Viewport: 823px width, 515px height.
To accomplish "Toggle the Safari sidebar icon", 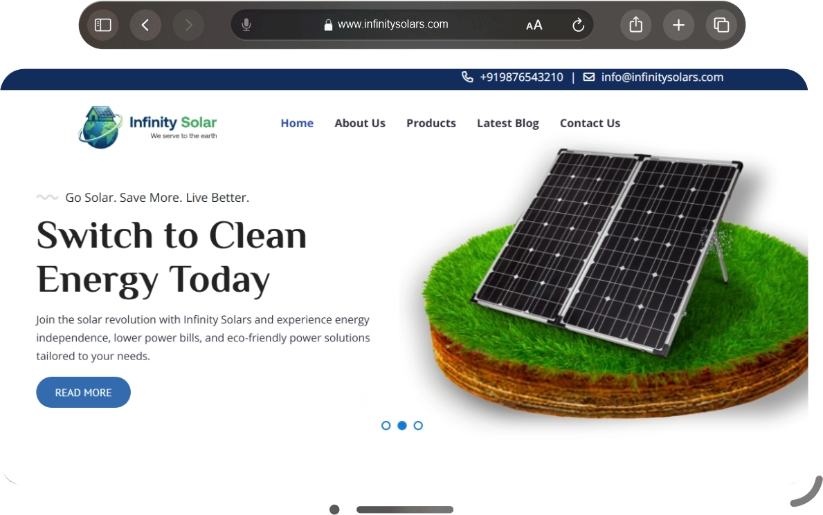I will click(x=102, y=26).
